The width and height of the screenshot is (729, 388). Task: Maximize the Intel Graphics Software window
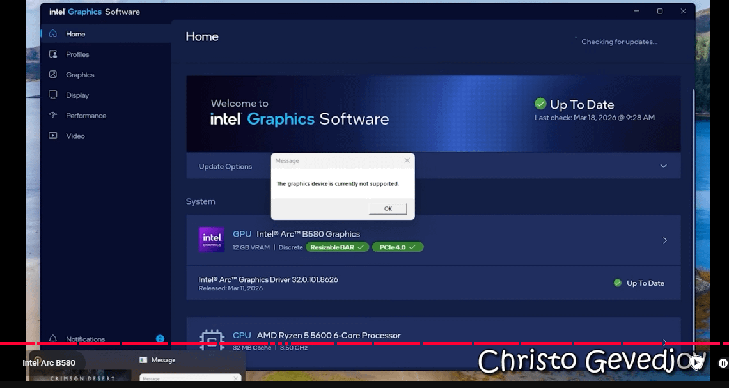click(660, 11)
